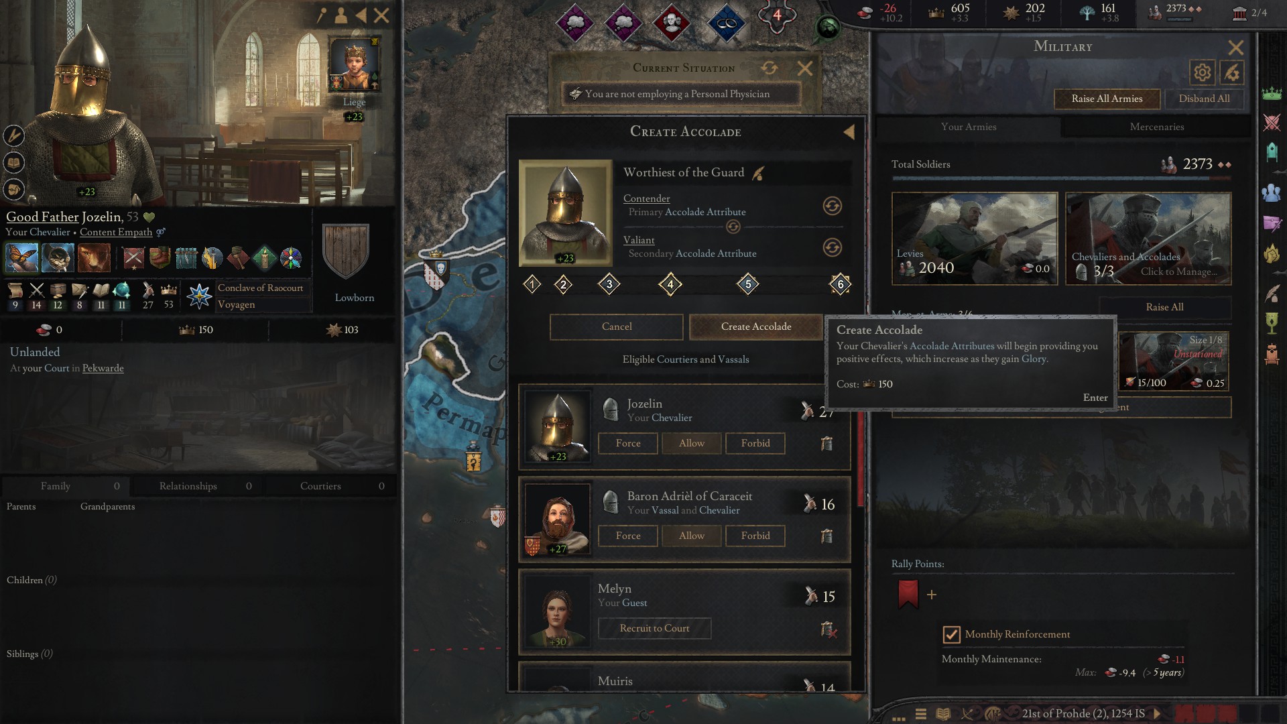Click the quill rename icon beside Worthiest of the Guard
Image resolution: width=1287 pixels, height=724 pixels.
point(758,173)
